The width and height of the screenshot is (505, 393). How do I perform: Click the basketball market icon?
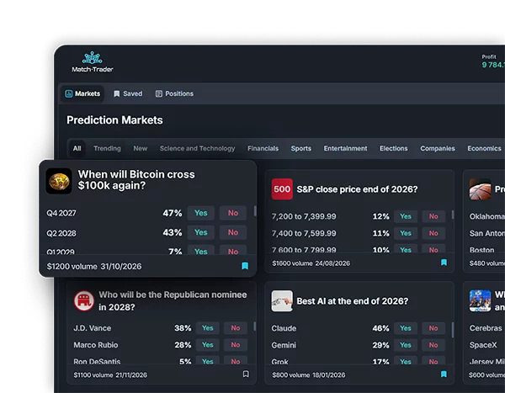tap(480, 189)
